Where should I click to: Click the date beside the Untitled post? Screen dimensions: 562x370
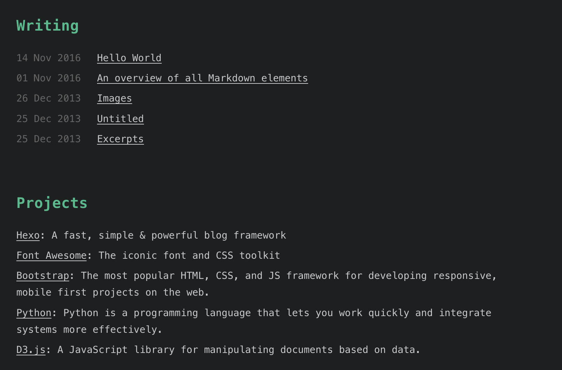(48, 119)
